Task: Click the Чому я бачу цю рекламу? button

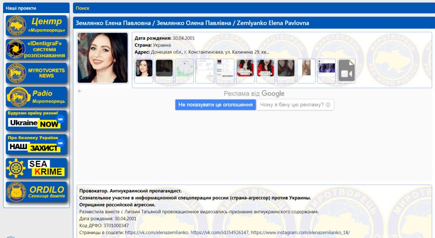Action: click(295, 105)
